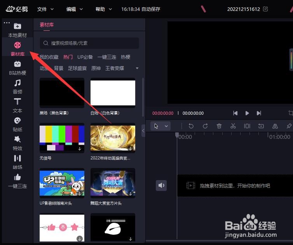Select the pointer selection tool
293x245 pixels.
click(x=156, y=126)
